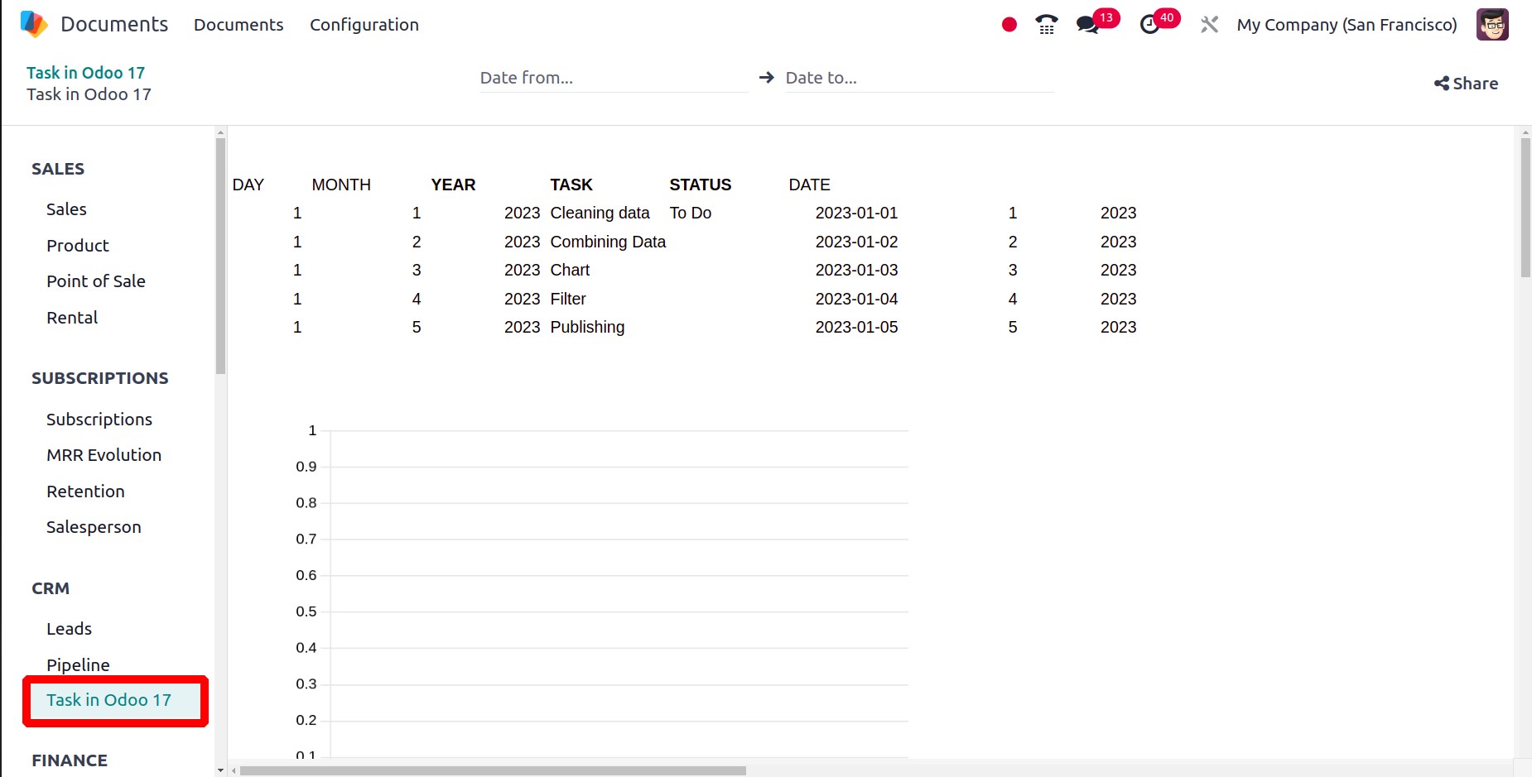Click the SALES section header
Screen dimensions: 1532x777
[x=58, y=169]
